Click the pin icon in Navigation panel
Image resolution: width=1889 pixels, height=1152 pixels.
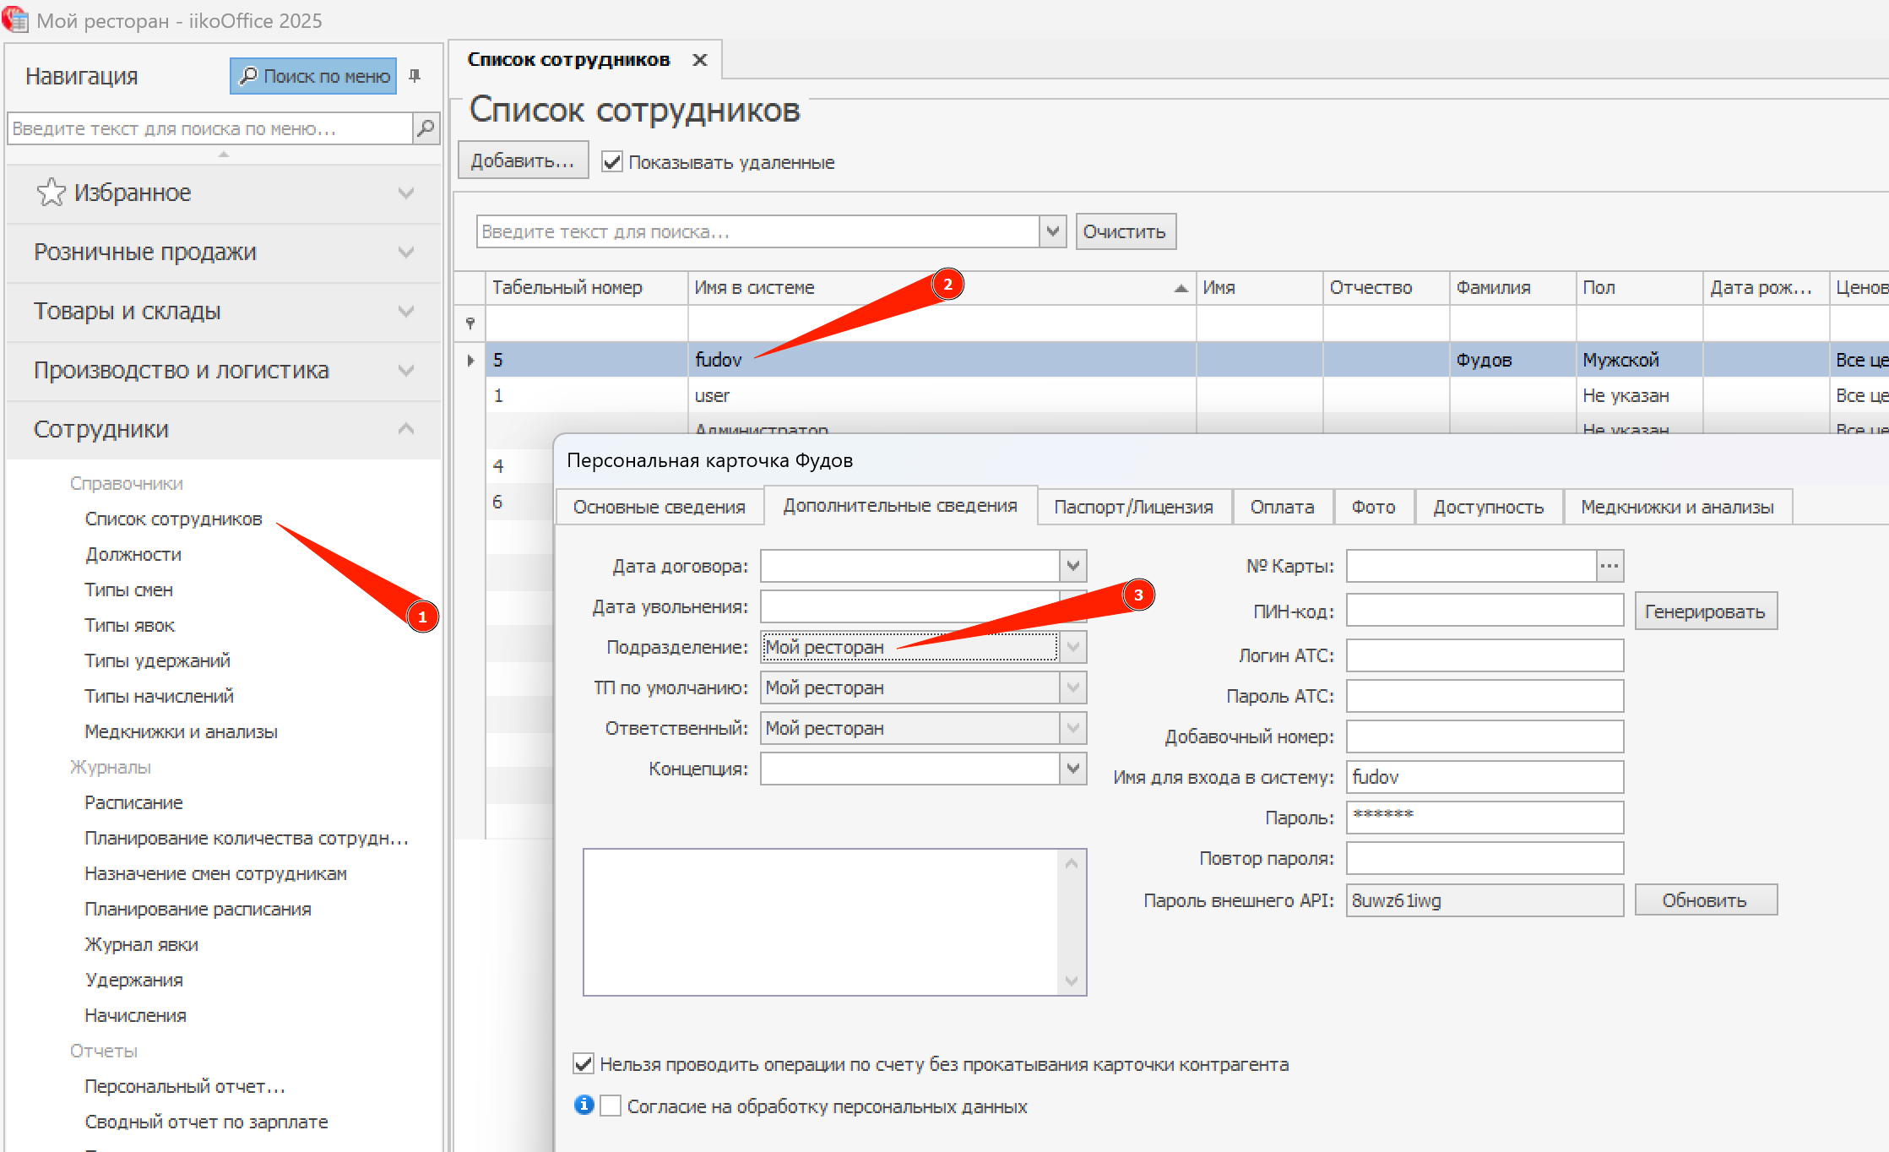click(x=415, y=76)
